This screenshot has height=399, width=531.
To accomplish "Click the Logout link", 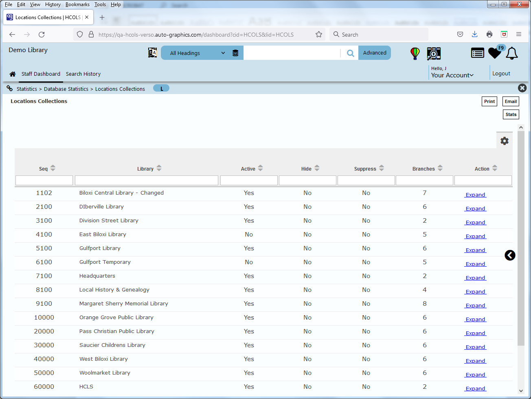I will point(501,74).
